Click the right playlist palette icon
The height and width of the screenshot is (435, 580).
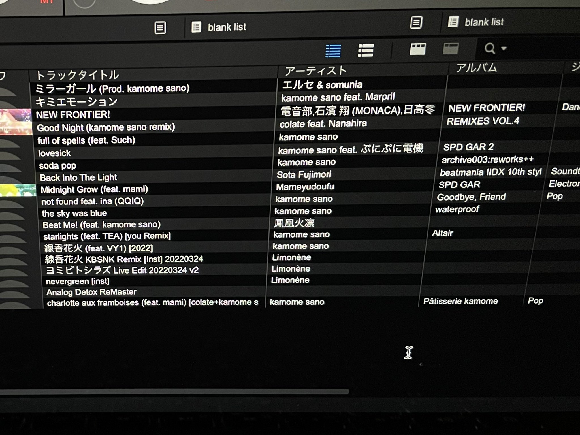pos(416,22)
